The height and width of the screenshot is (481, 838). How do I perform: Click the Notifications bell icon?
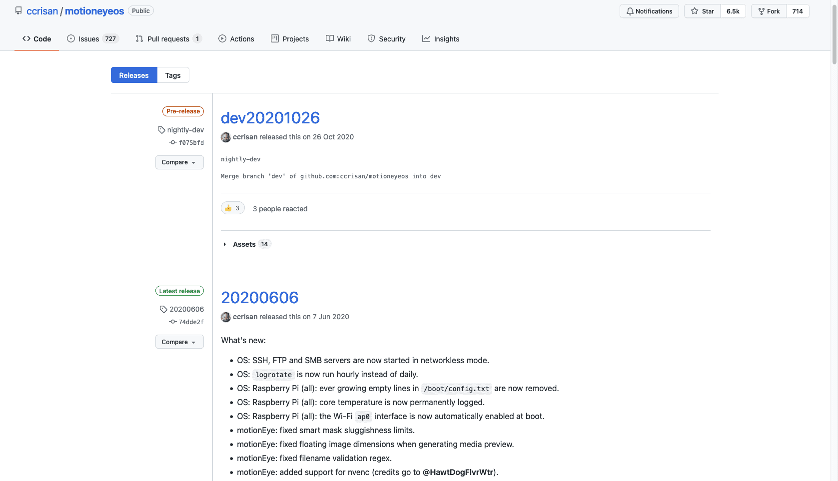(x=630, y=11)
